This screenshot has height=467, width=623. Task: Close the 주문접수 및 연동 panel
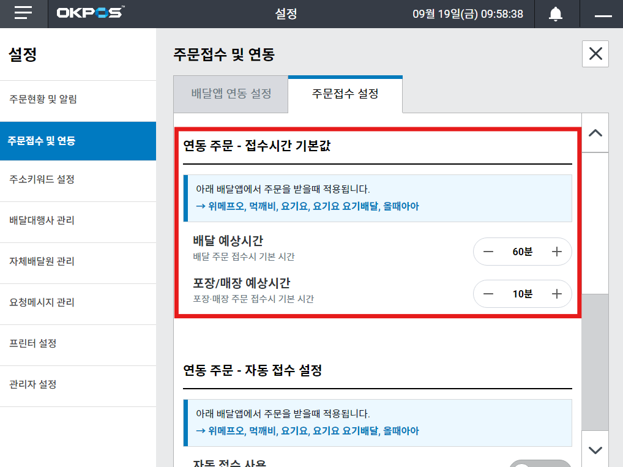[x=595, y=54]
